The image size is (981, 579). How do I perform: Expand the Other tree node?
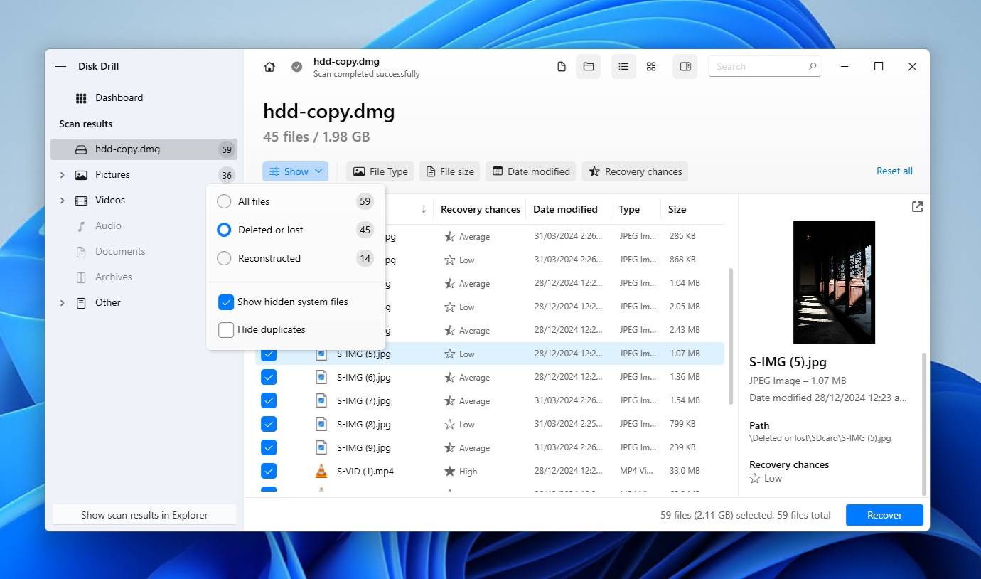click(62, 303)
